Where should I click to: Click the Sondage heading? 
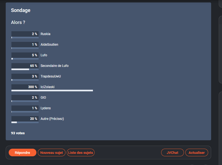tap(21, 10)
